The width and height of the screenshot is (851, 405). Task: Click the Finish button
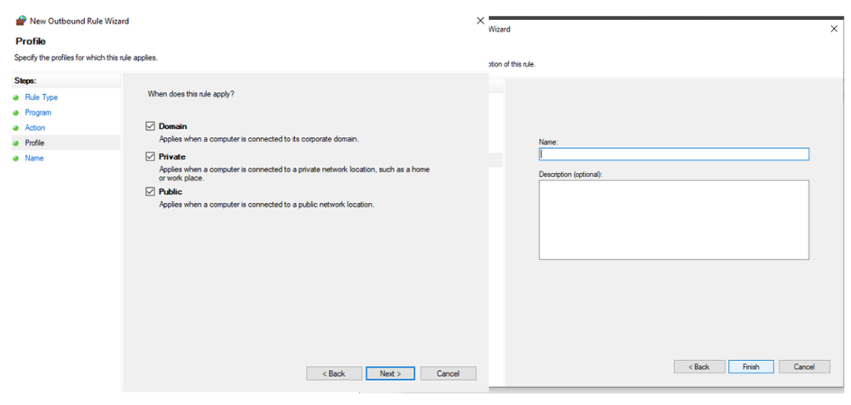(750, 367)
